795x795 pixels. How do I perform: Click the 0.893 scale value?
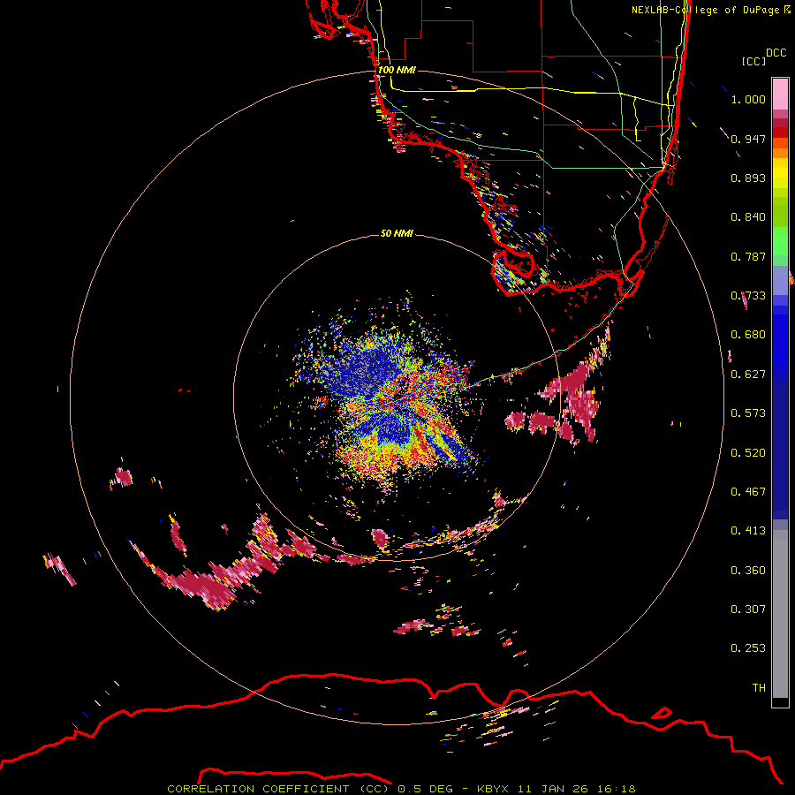click(748, 178)
